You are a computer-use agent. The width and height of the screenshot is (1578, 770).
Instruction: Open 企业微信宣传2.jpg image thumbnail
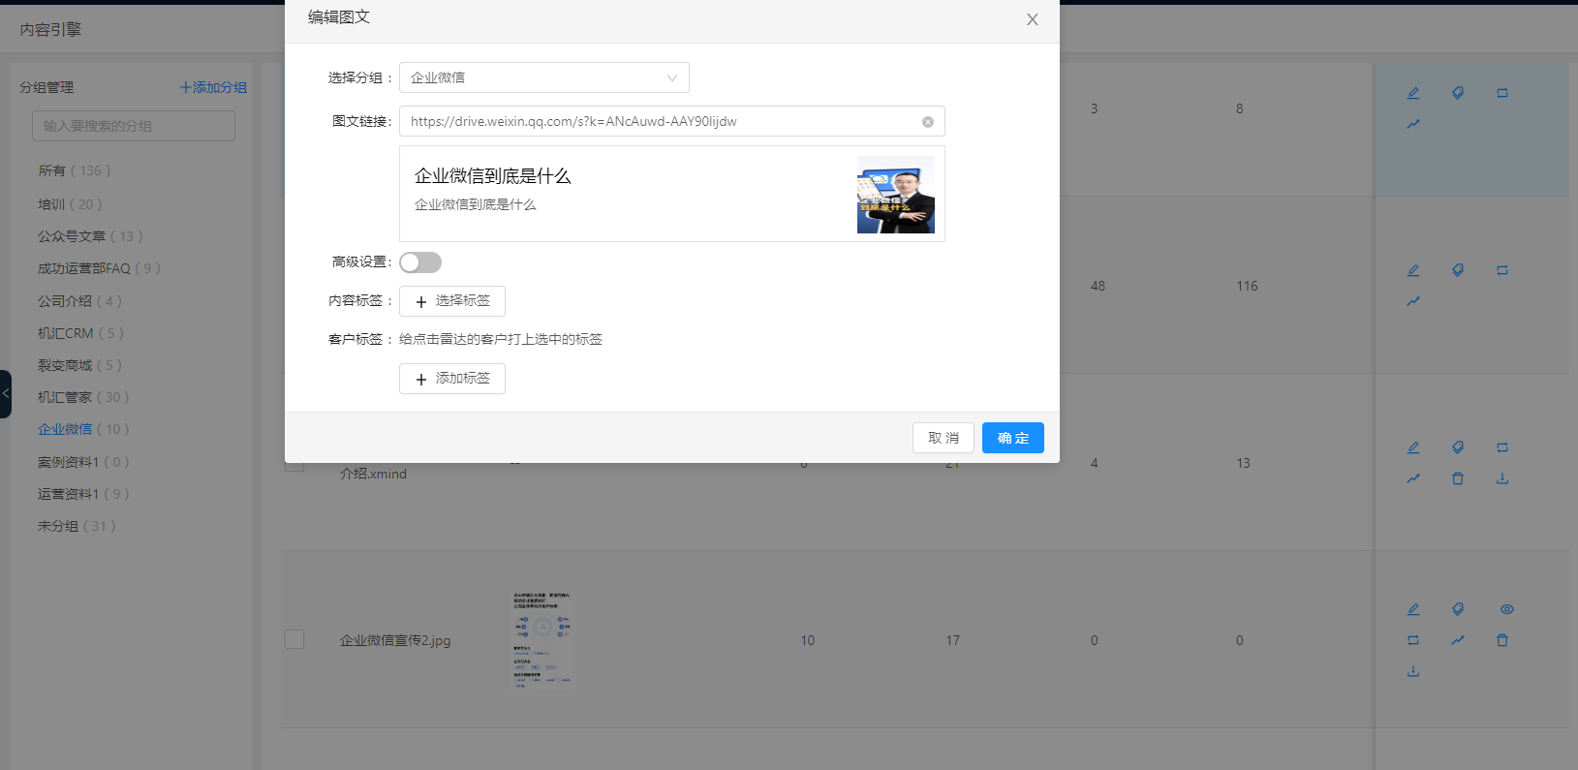pos(542,640)
